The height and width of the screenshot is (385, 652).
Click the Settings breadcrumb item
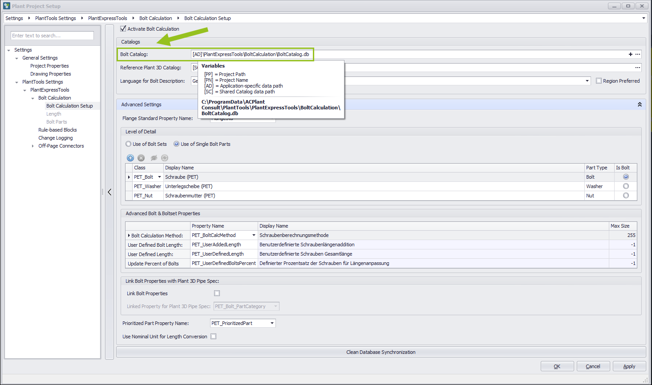pyautogui.click(x=14, y=18)
